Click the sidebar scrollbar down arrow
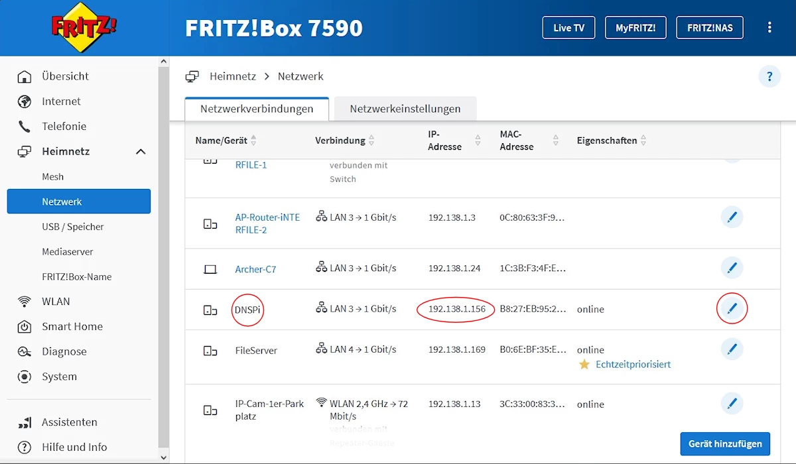This screenshot has height=464, width=796. pos(164,457)
